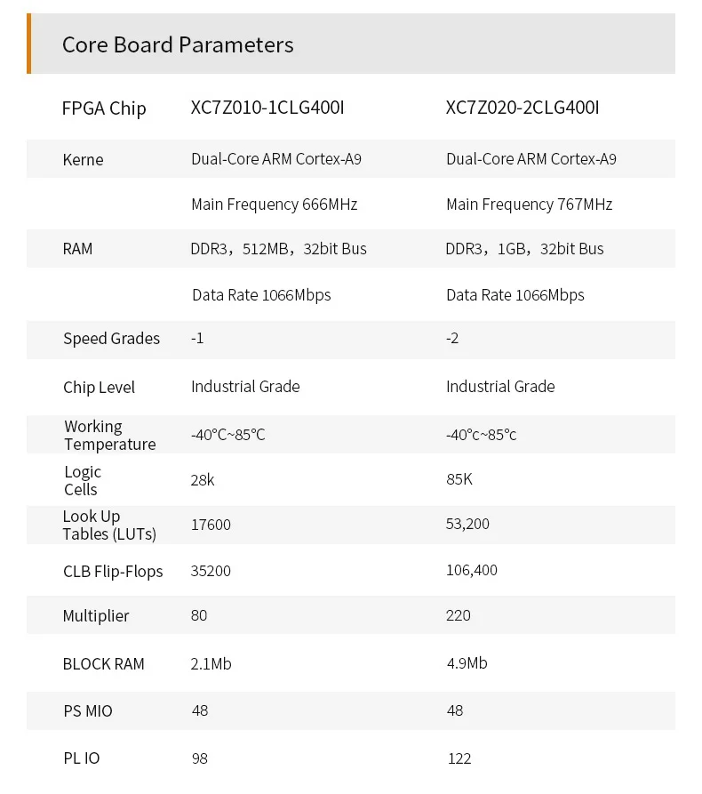Select the XC7Z010-1CLG400I chip column header
702x794 pixels.
[x=267, y=108]
